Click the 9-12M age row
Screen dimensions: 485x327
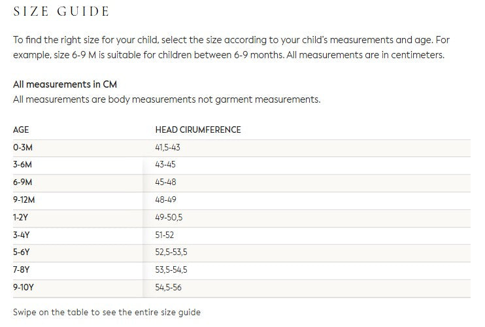click(x=24, y=199)
